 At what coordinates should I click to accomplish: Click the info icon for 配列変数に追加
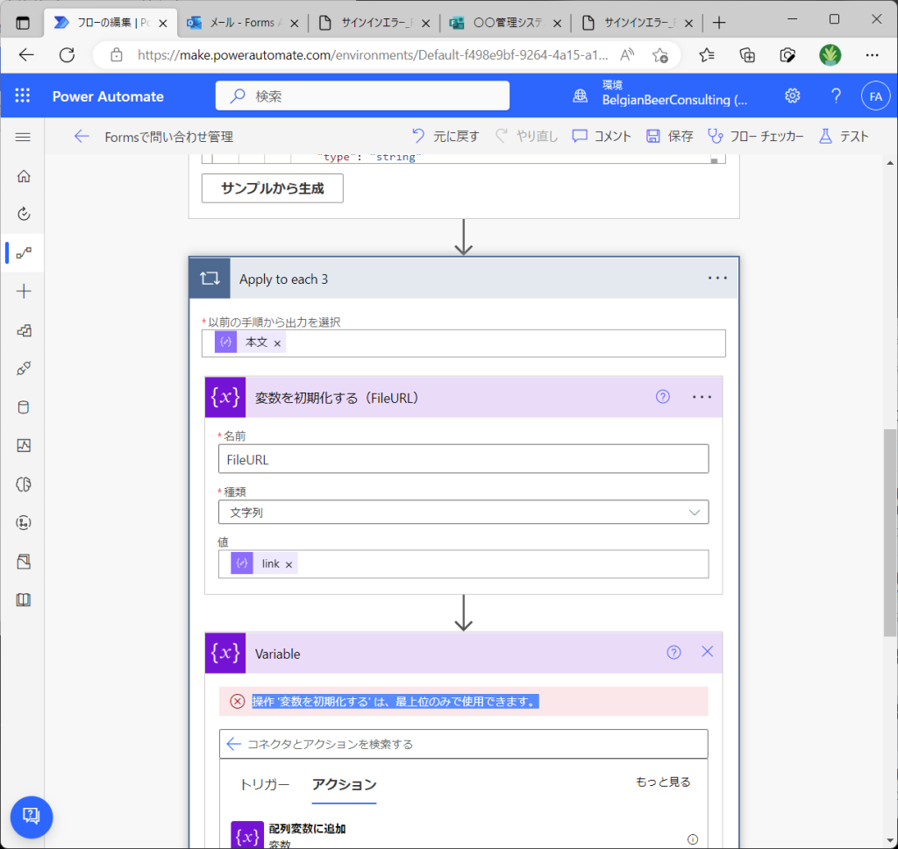coord(693,839)
